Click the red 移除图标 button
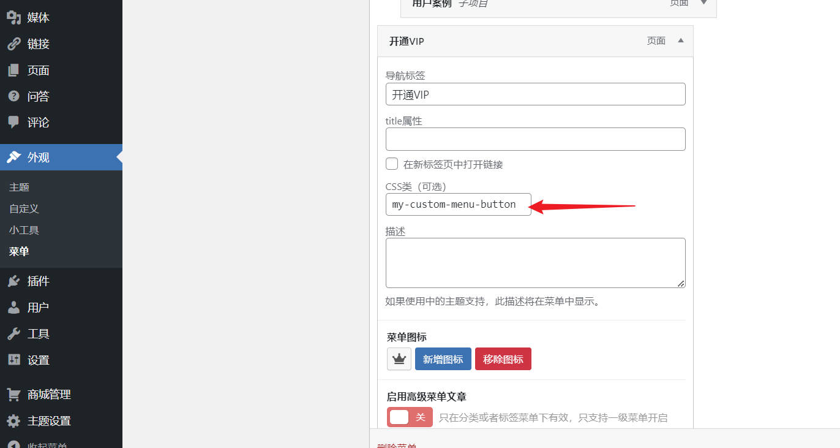This screenshot has width=840, height=448. tap(503, 359)
